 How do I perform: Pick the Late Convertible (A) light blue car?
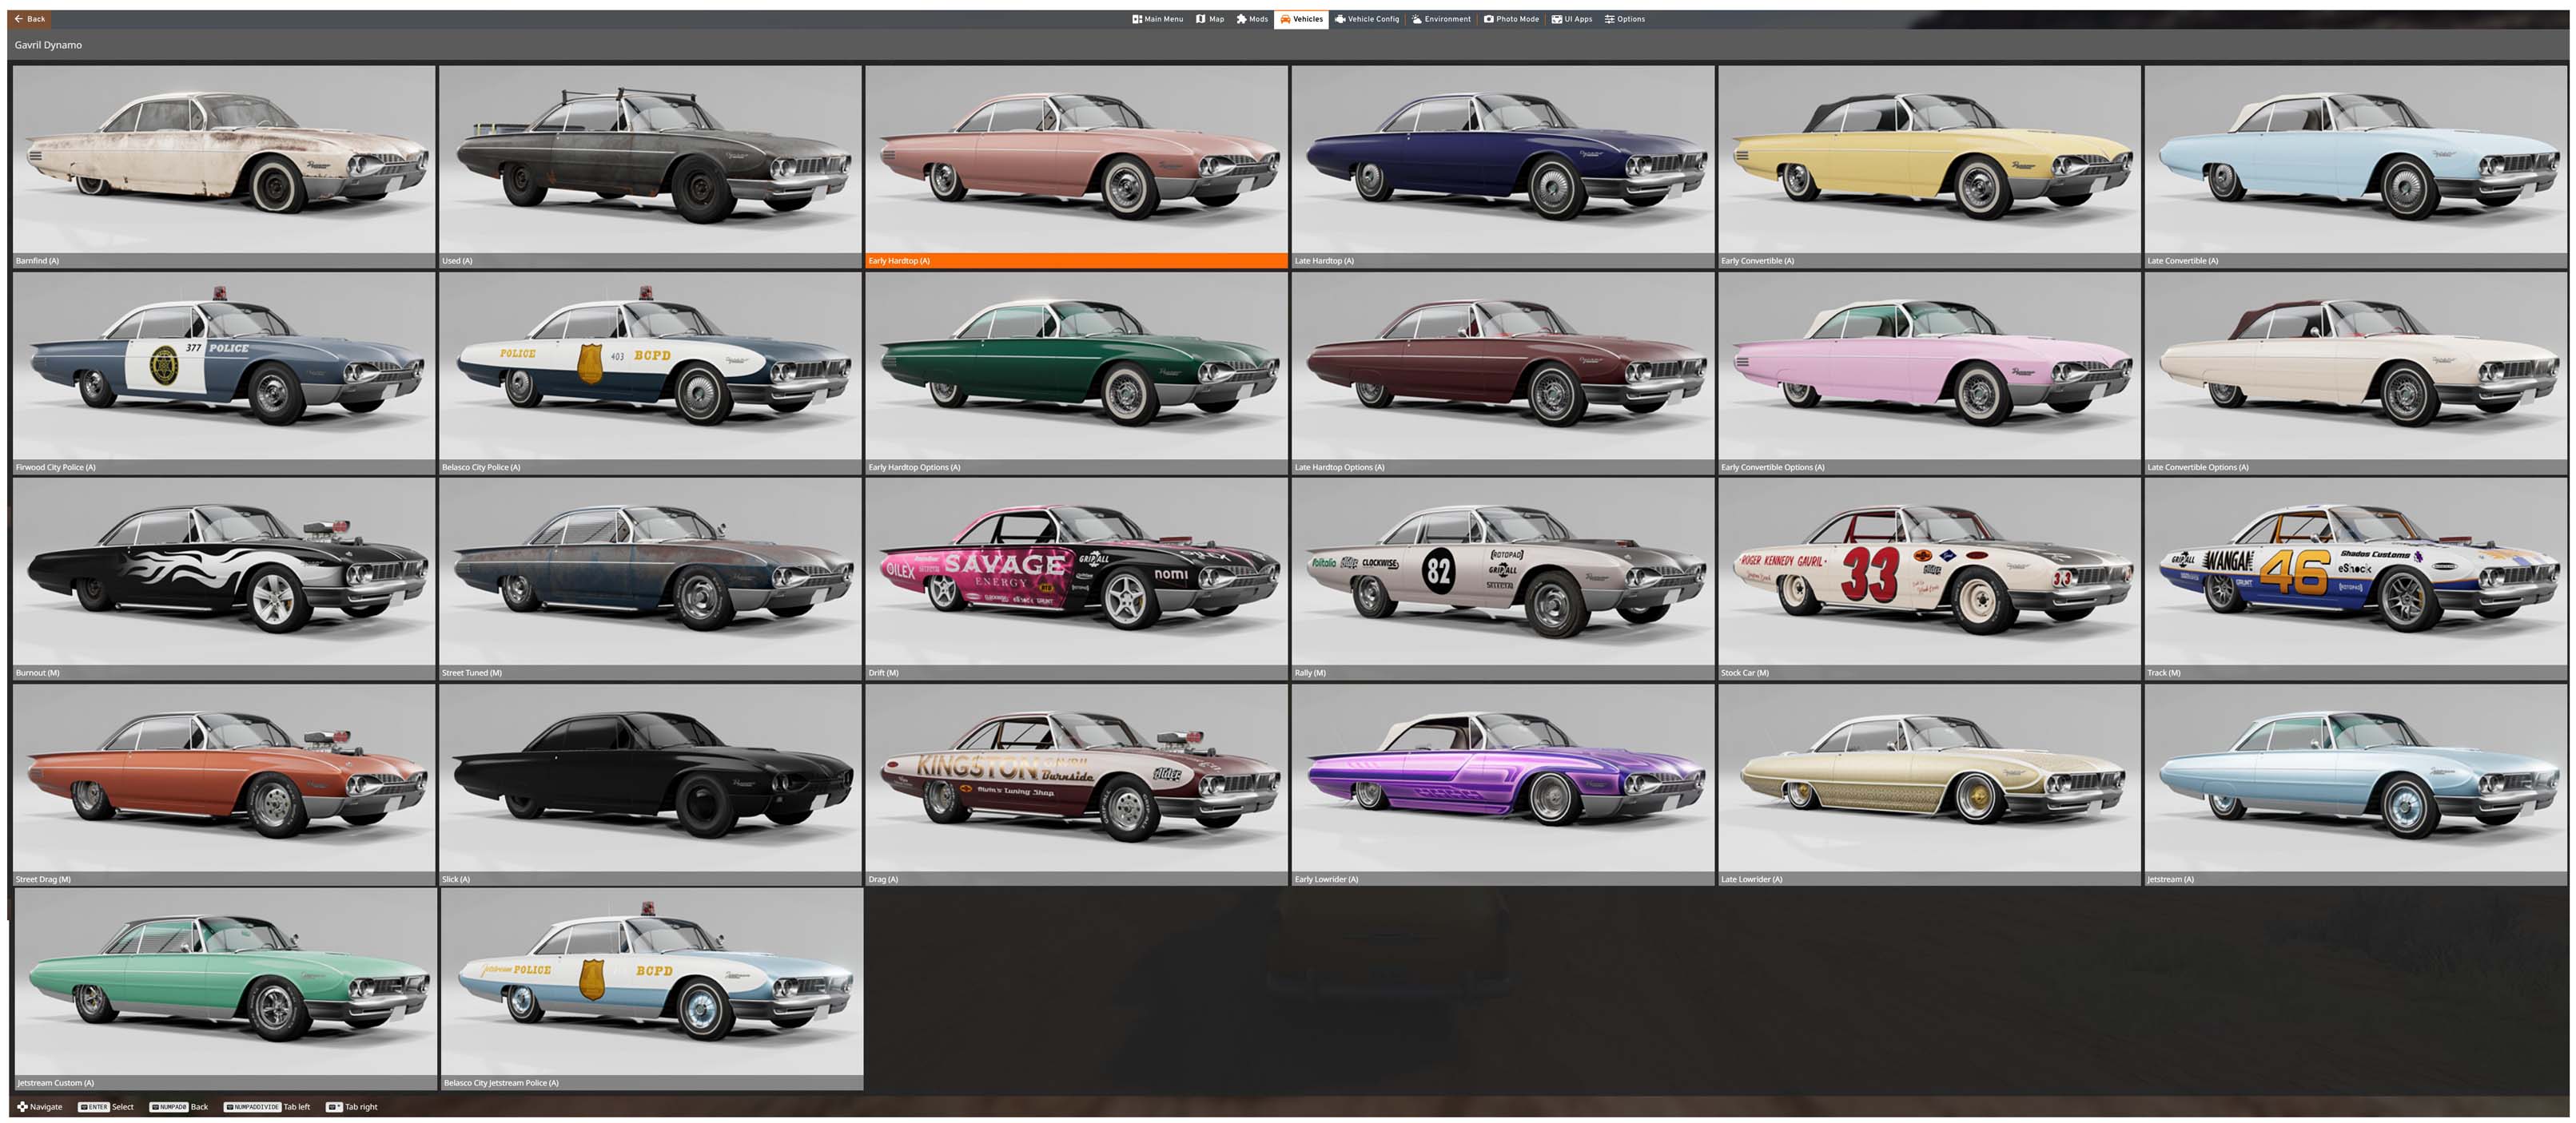[2354, 160]
